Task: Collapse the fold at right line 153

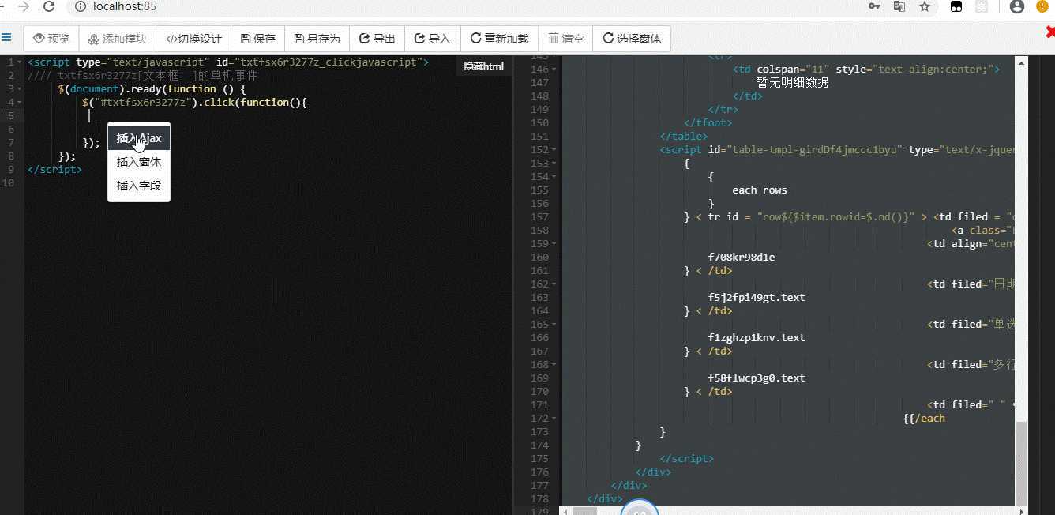Action: click(554, 164)
